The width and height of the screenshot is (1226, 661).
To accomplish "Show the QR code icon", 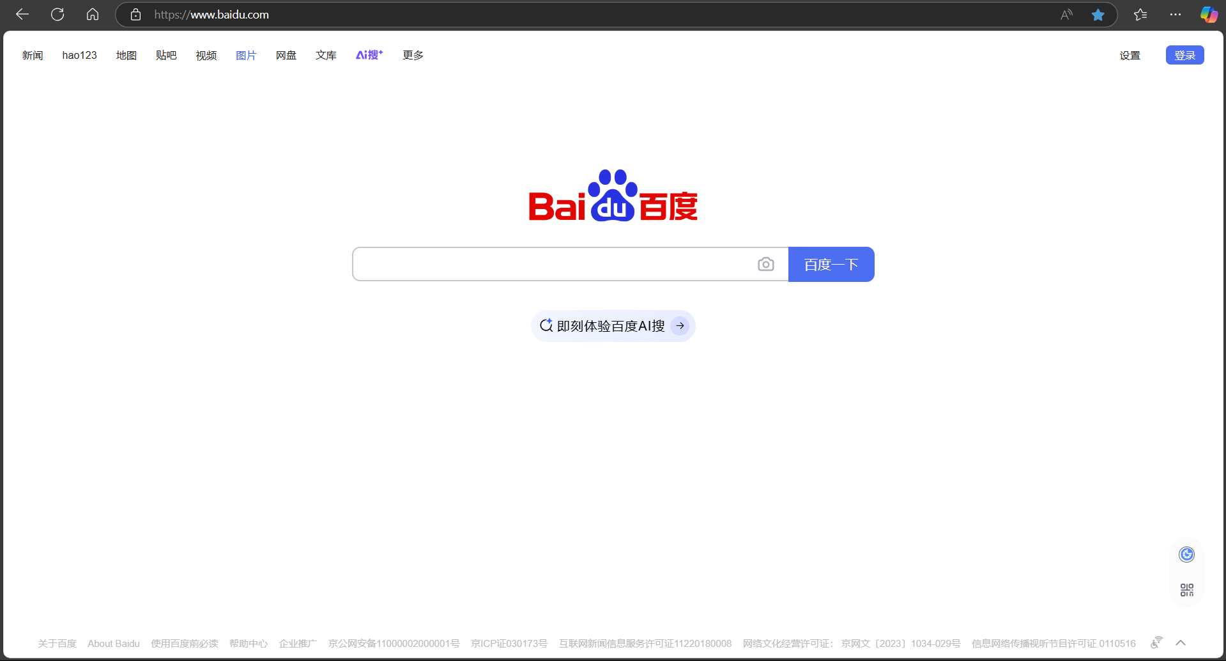I will [x=1187, y=589].
